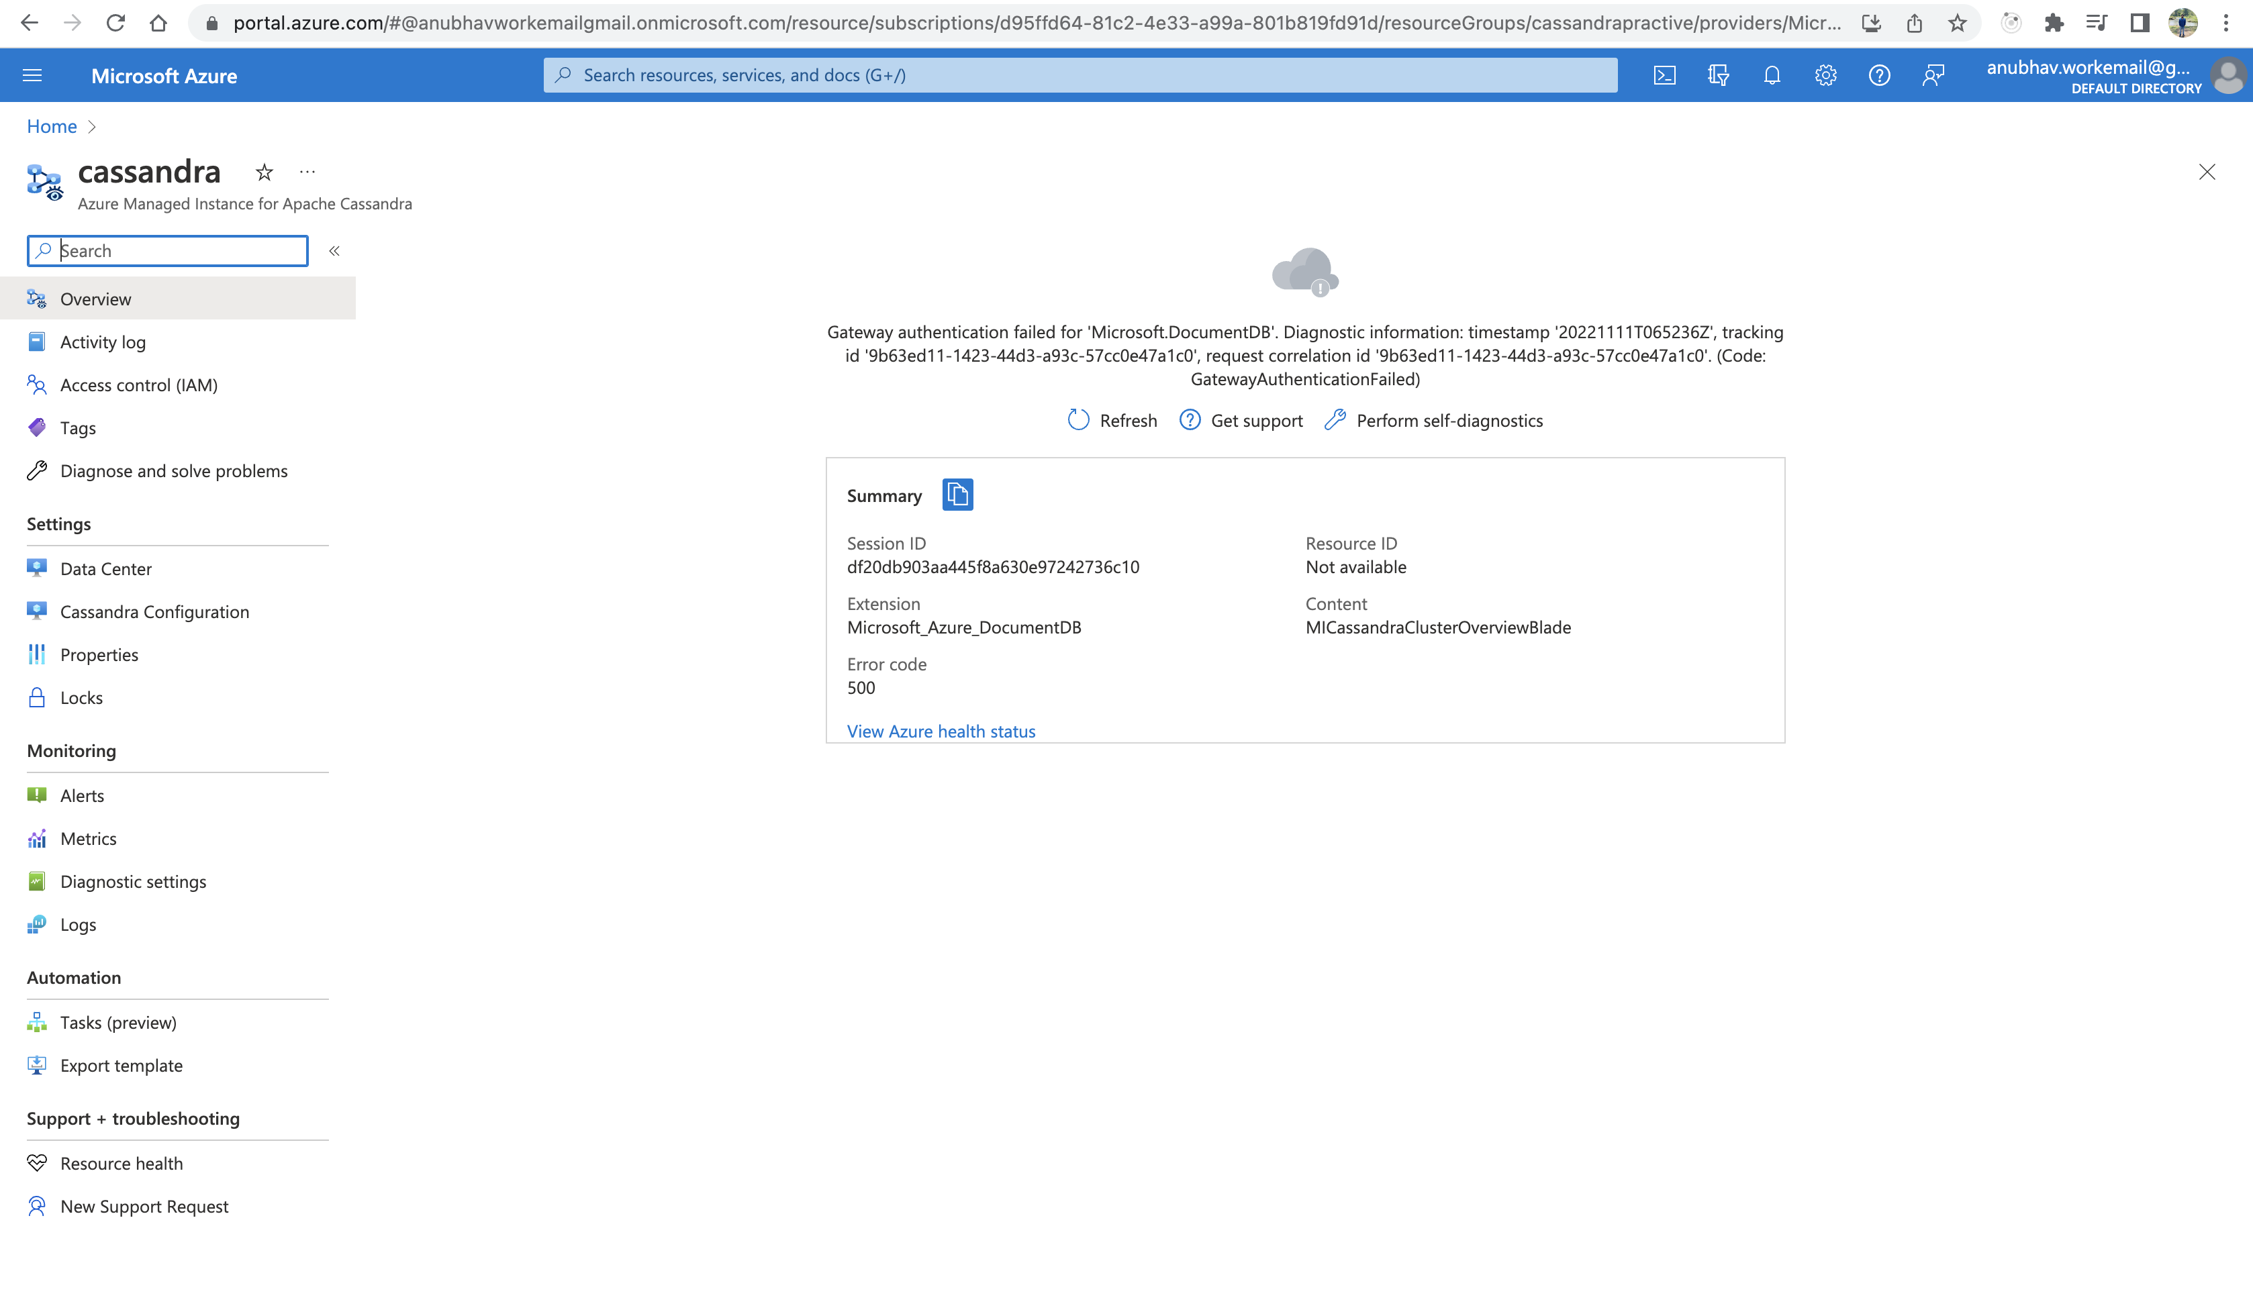Open the Help question mark menu
The image size is (2253, 1314).
[1879, 75]
